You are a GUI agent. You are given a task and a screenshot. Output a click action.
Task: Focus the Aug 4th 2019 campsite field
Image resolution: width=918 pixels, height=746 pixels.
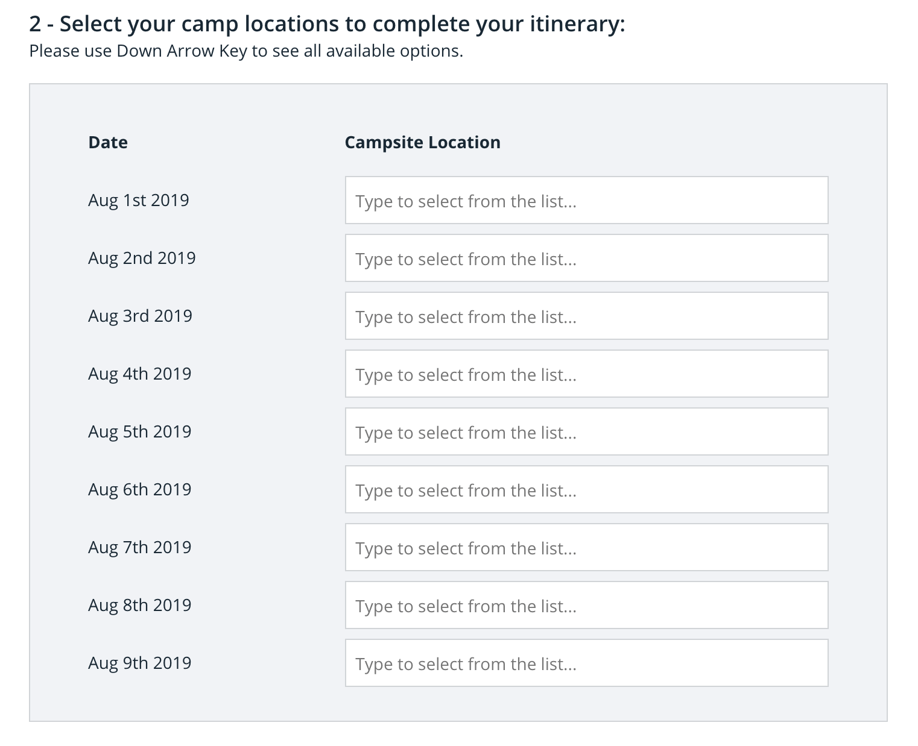586,374
